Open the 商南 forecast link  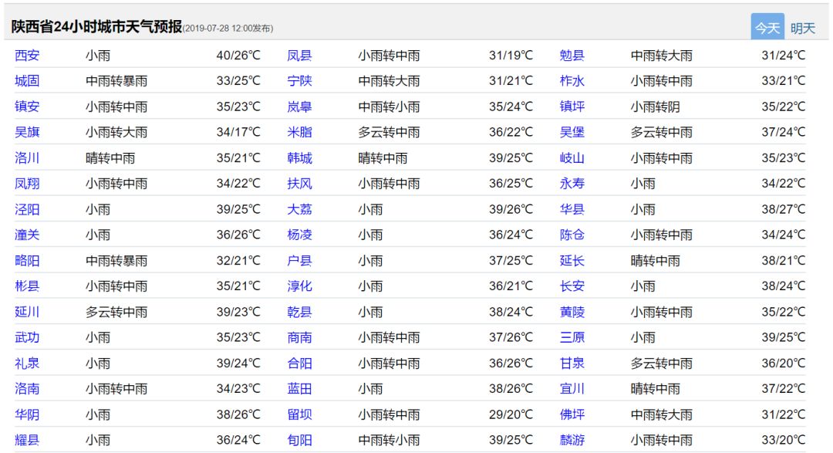click(299, 337)
